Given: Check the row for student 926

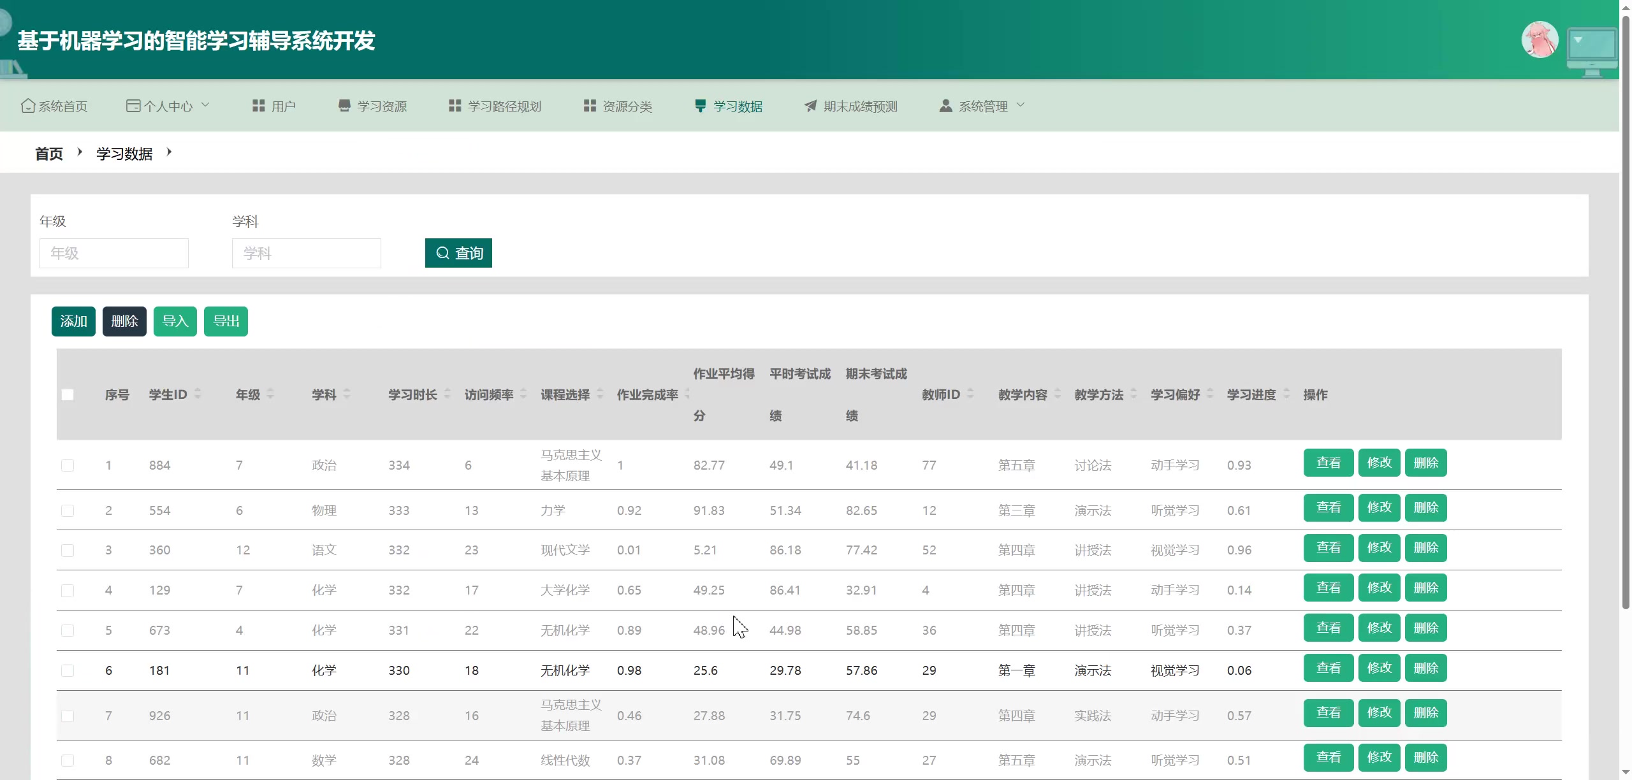Looking at the screenshot, I should 68,716.
